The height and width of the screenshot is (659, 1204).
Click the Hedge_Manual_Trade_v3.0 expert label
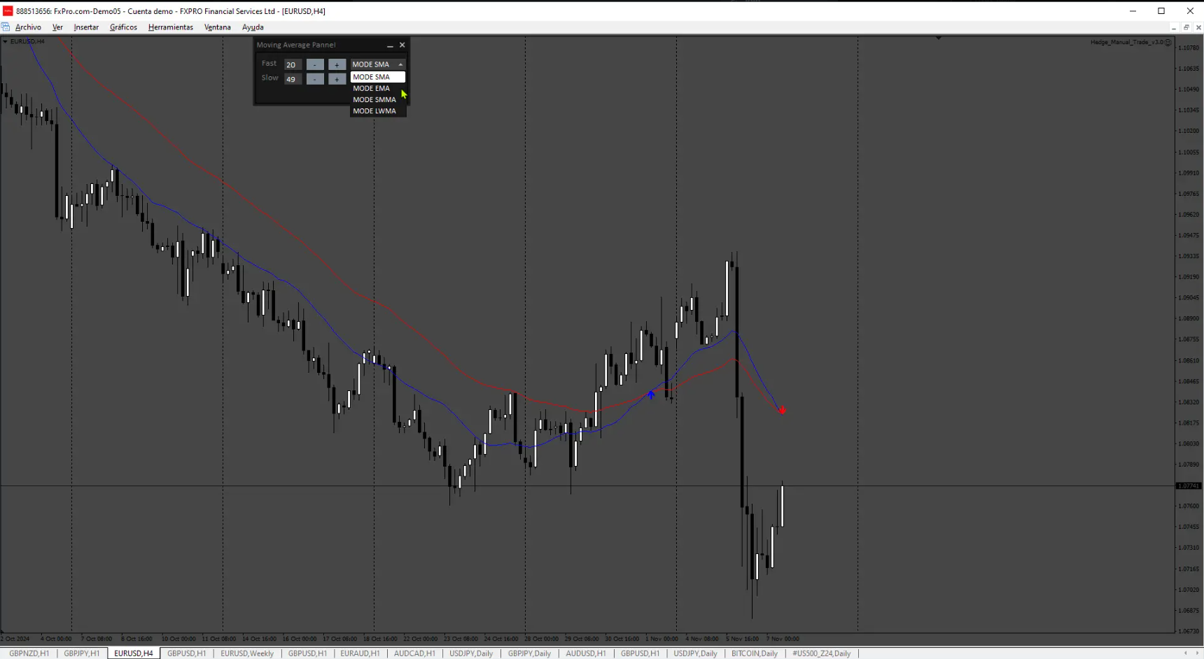(1126, 42)
